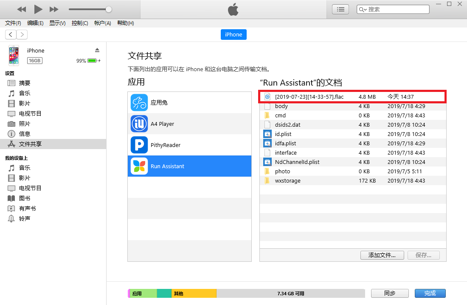The image size is (467, 305).
Task: Open the 编辑(E) menu
Action: (x=35, y=23)
